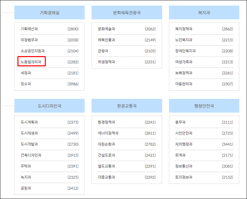Open the 환경교통국 department header
The height and width of the screenshot is (199, 247).
pyautogui.click(x=127, y=106)
